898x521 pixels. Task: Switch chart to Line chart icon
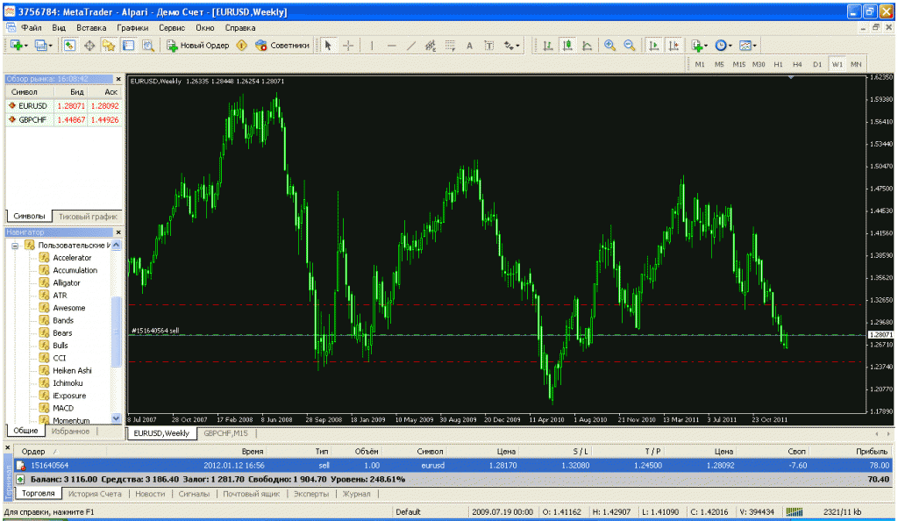coord(587,46)
